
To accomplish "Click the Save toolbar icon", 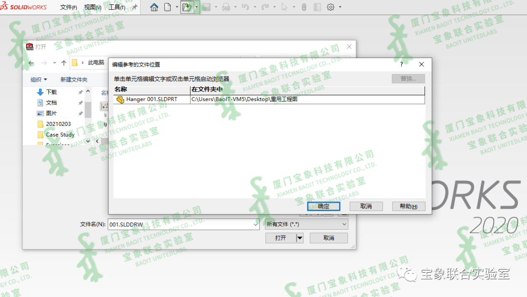I will pos(206,7).
